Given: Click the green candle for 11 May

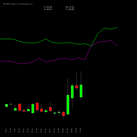Looking at the screenshot, I should [81, 91].
